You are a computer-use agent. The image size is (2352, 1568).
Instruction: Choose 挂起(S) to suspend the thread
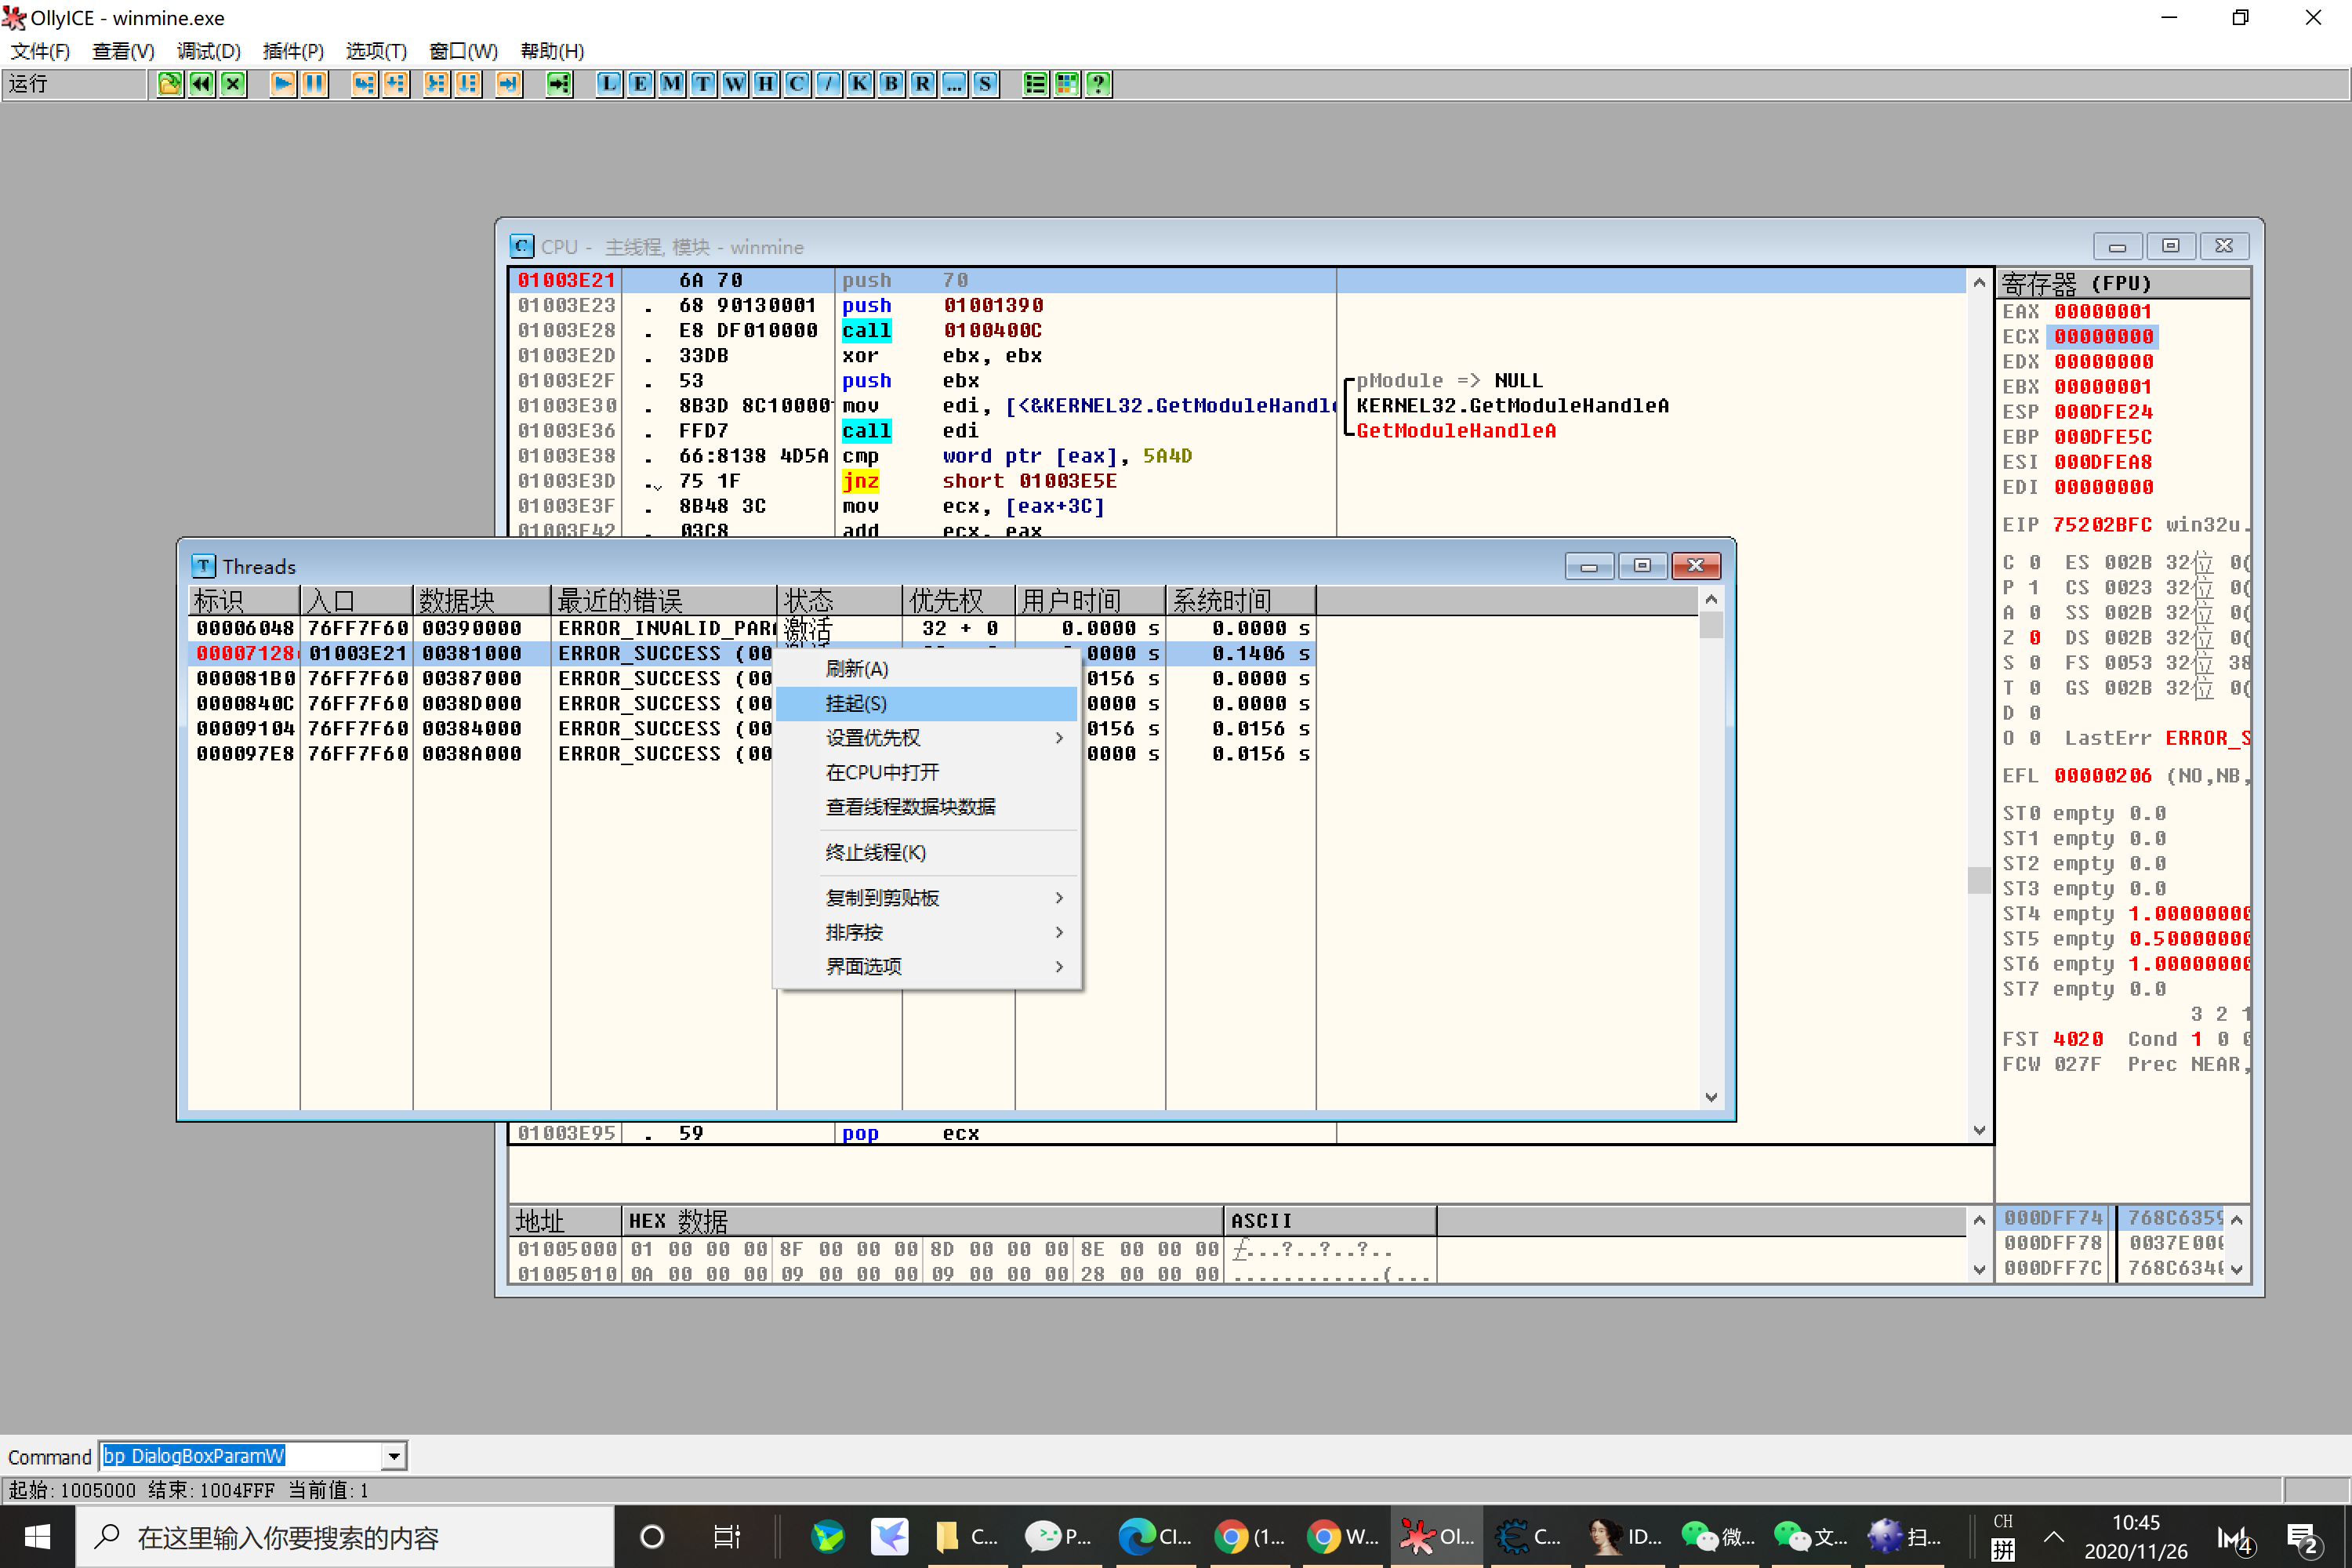(x=927, y=703)
